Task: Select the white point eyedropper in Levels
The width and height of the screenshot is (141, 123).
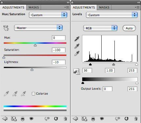Action: 77,53
